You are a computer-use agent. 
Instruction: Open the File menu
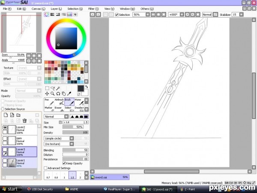(x=7, y=9)
